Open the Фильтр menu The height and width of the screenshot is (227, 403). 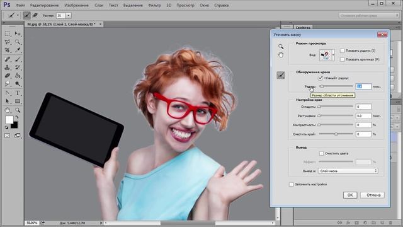click(x=154, y=5)
